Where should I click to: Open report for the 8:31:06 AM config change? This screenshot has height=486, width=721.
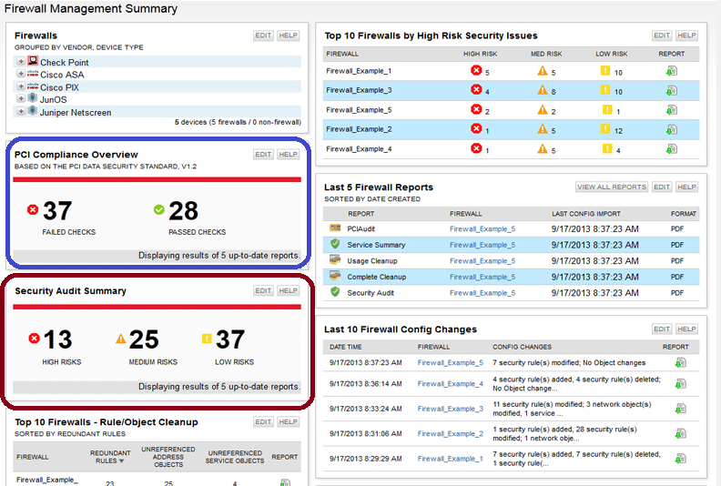681,433
